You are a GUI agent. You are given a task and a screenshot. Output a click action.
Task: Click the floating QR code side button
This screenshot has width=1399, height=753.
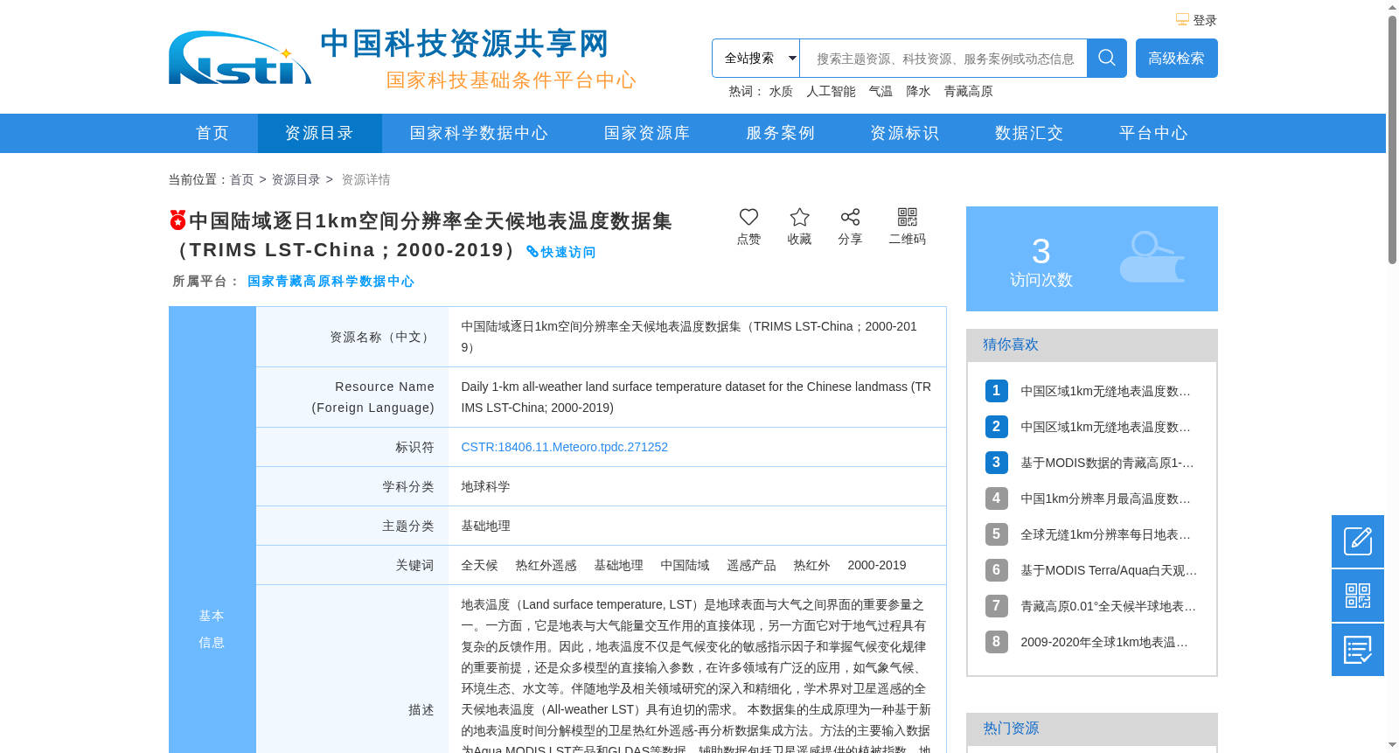click(x=1358, y=596)
